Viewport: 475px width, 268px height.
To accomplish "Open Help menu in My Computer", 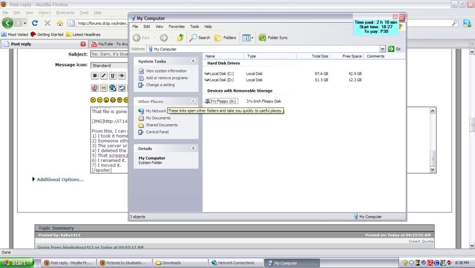I will pos(208,26).
